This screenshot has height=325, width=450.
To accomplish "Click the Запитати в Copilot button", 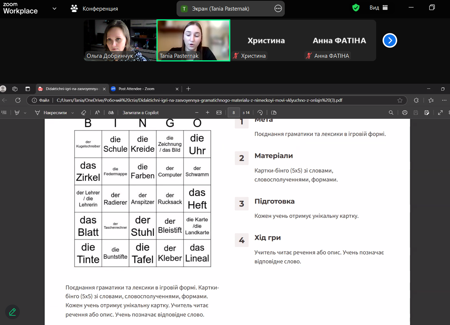I will [x=141, y=113].
